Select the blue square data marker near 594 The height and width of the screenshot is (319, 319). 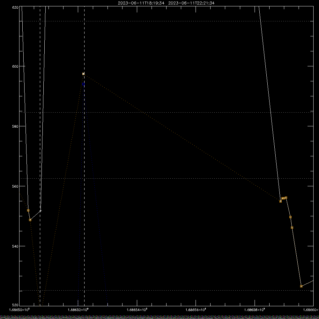pyautogui.click(x=83, y=84)
